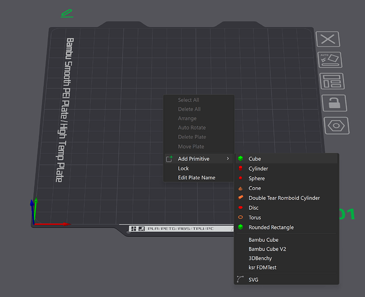Add a Sphere primitive
The height and width of the screenshot is (297, 365).
click(287, 178)
